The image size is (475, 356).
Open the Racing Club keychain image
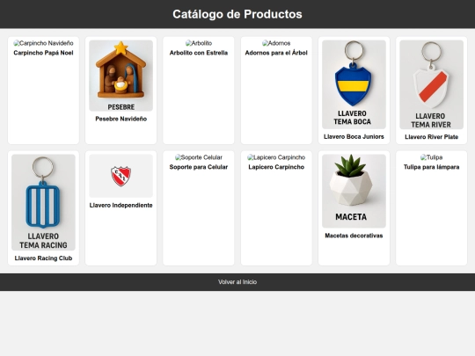click(43, 202)
